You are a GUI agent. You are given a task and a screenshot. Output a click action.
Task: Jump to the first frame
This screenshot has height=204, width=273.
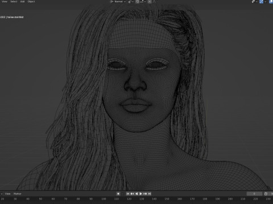[x=128, y=194]
